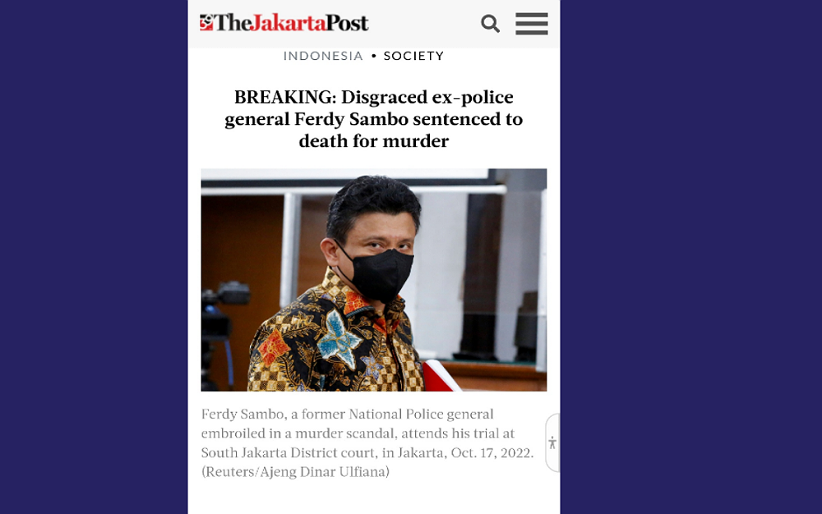Click "death for murder" headline line
Viewport: 822px width, 514px height.
click(x=374, y=141)
